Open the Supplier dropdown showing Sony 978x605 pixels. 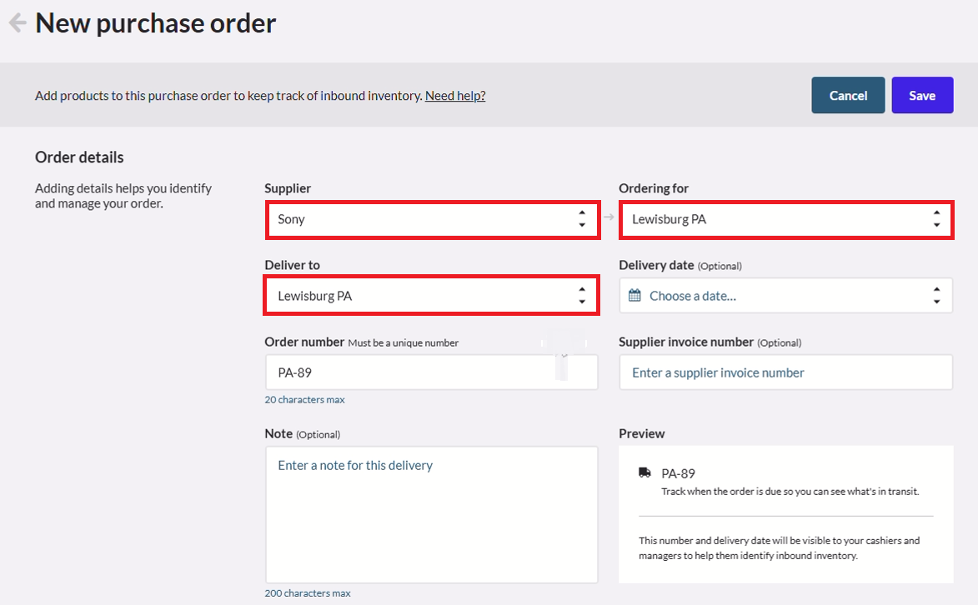point(432,219)
